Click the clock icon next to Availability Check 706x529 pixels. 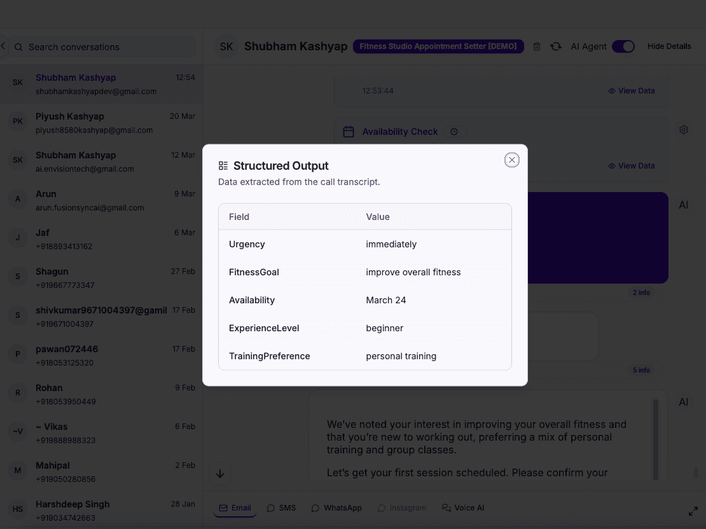[x=454, y=132]
